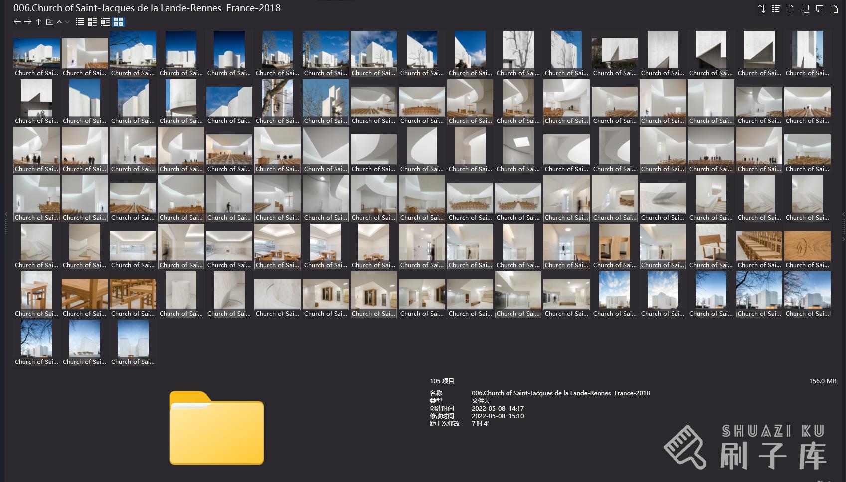The image size is (846, 482).
Task: Toggle the large thumbnail grid view
Action: (118, 22)
